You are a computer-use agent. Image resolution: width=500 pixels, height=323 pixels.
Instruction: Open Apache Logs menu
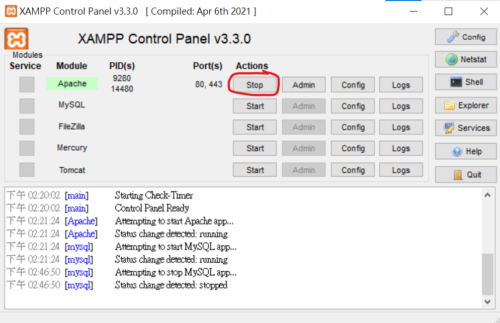(401, 85)
